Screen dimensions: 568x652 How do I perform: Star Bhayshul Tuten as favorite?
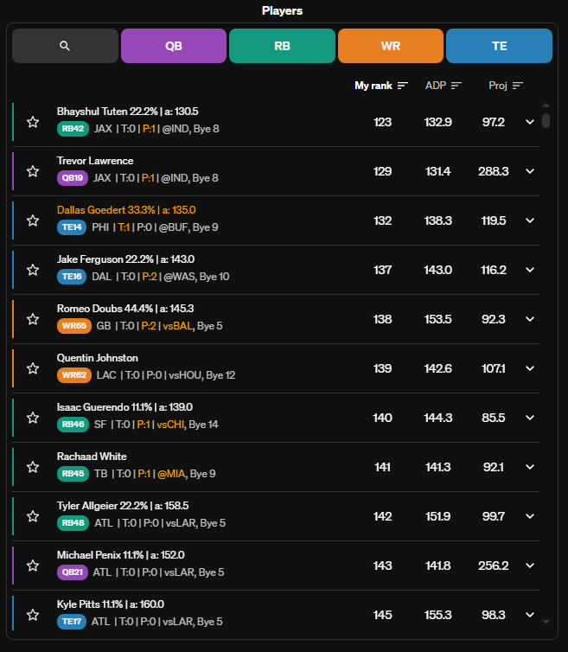point(33,122)
